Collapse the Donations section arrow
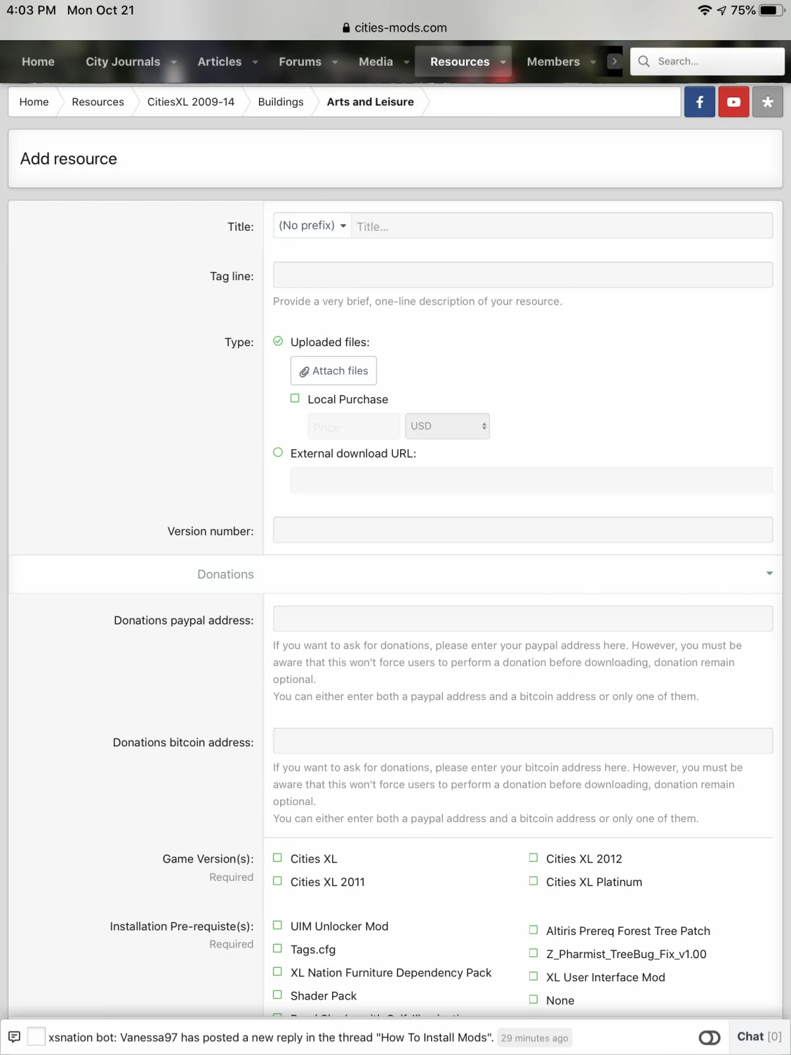 point(769,574)
